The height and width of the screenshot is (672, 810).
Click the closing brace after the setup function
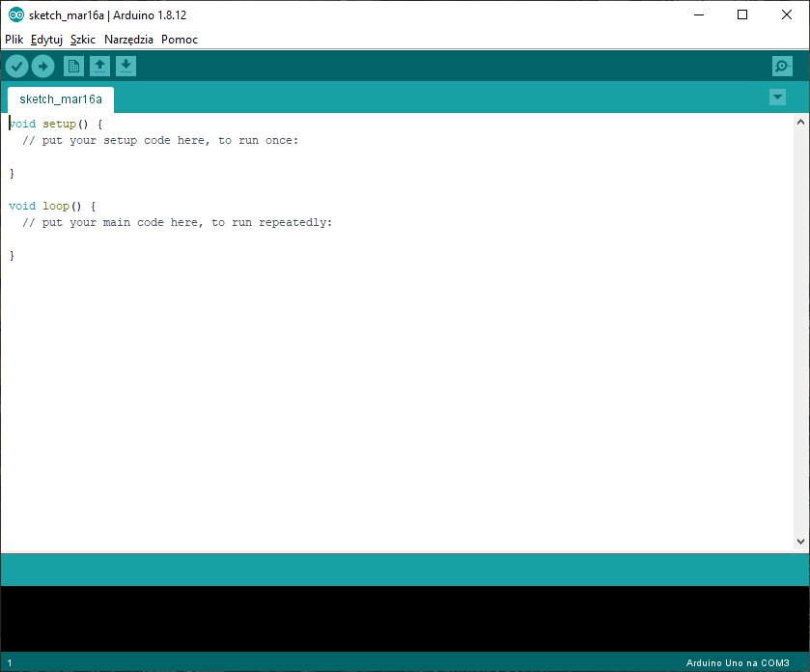click(12, 174)
